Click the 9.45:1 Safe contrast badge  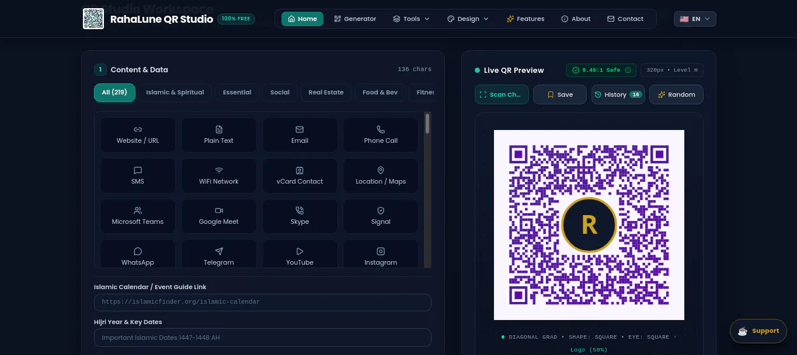[601, 70]
